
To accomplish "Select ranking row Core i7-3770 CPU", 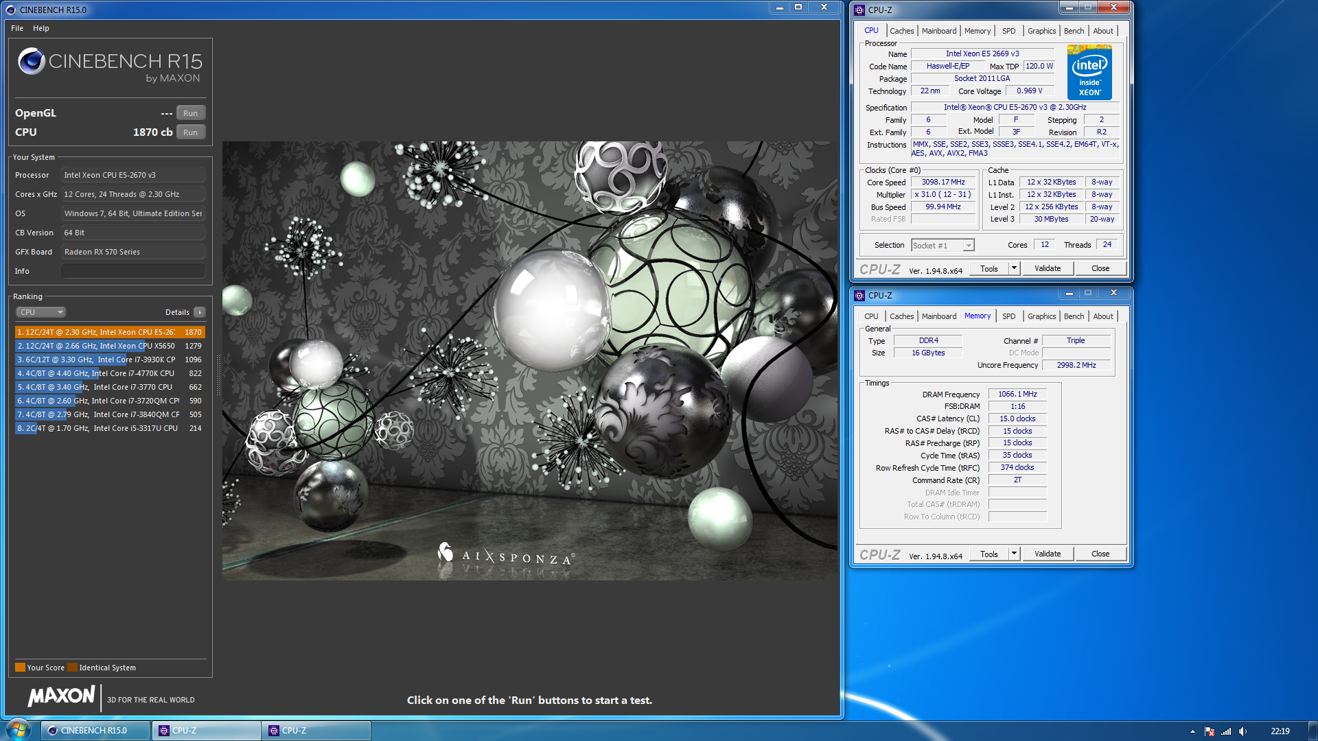I will [110, 387].
